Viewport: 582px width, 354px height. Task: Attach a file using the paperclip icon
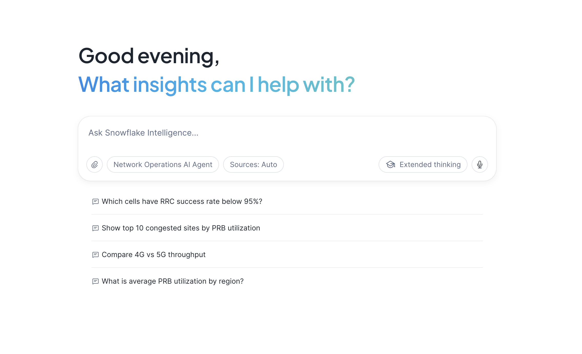click(x=94, y=164)
